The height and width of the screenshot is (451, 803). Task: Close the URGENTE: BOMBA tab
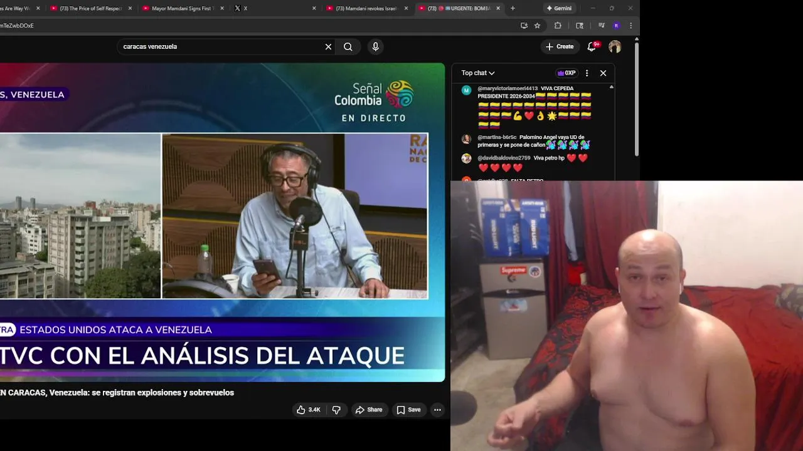tap(498, 8)
